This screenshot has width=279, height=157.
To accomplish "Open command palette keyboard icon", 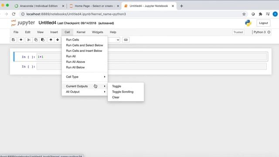I will click(x=126, y=40).
